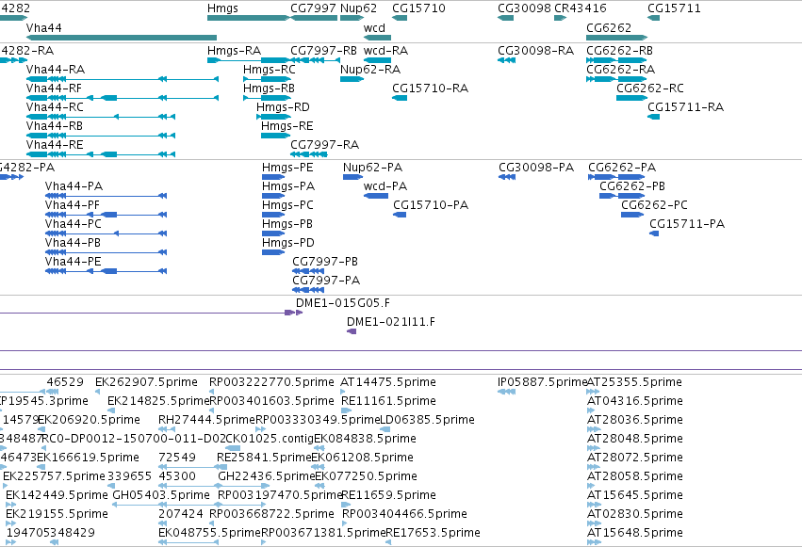Click the CG30098-RA transcript label
802x547 pixels.
point(535,51)
